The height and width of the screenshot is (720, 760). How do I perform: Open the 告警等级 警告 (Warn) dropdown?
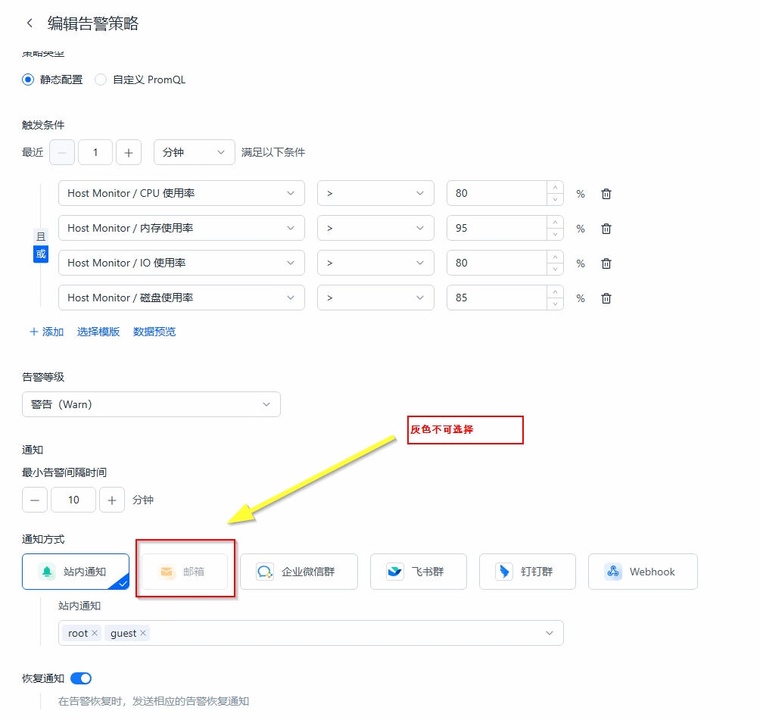click(151, 404)
